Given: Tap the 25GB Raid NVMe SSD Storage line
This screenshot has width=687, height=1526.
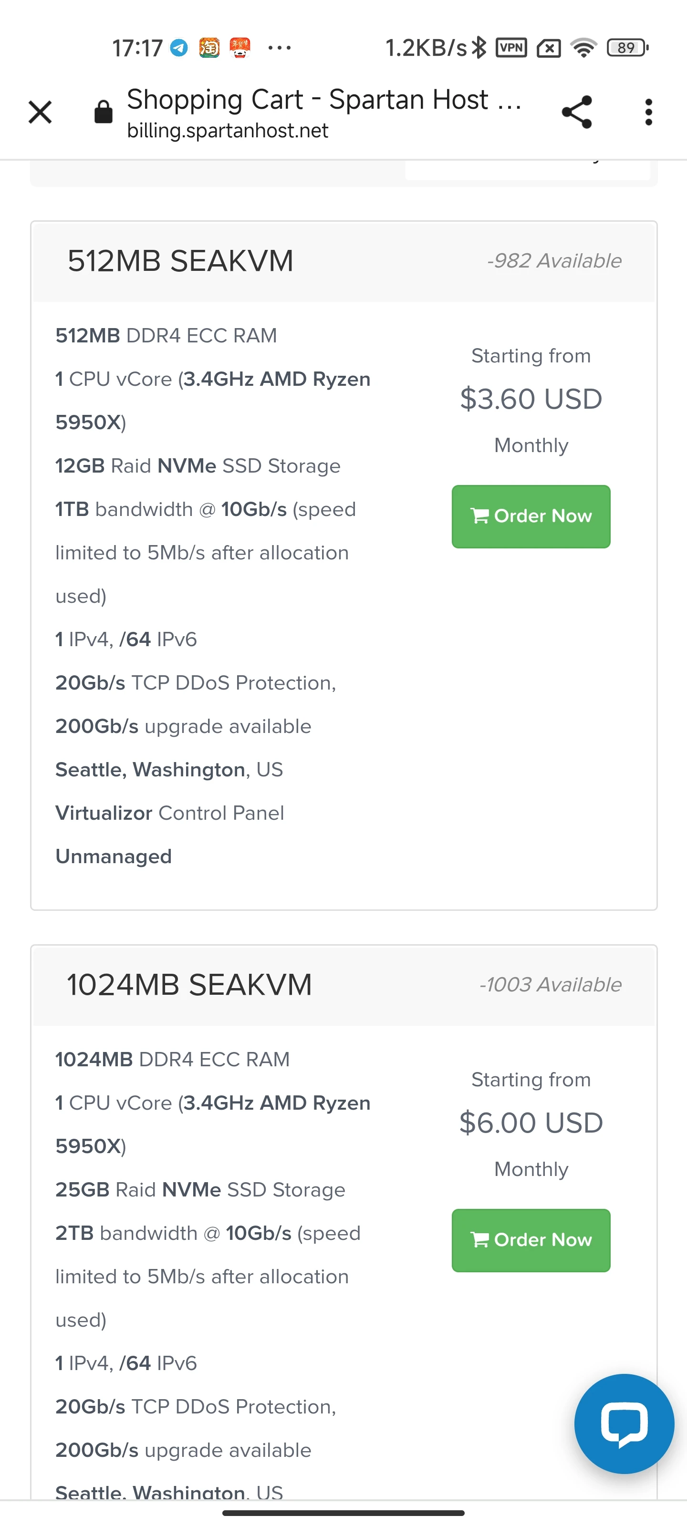Looking at the screenshot, I should pyautogui.click(x=200, y=1189).
